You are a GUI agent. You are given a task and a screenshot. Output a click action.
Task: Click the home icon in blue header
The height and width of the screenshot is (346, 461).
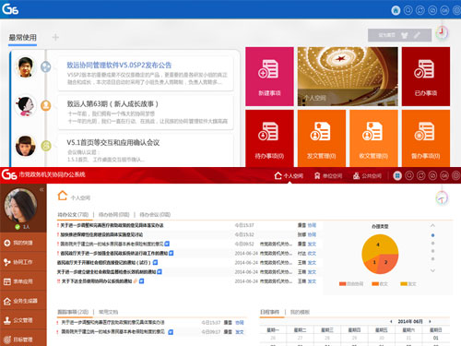click(x=396, y=10)
